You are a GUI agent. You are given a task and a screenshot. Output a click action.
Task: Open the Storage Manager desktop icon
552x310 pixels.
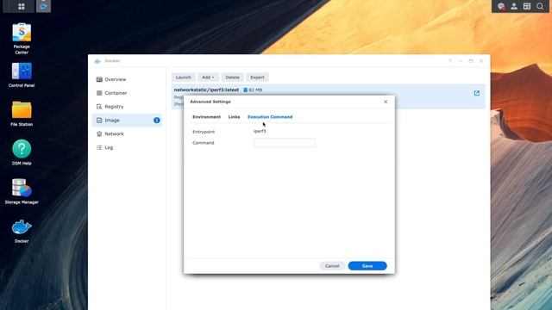click(x=22, y=191)
